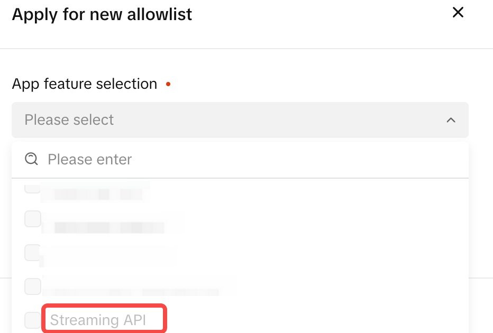The height and width of the screenshot is (333, 493).
Task: Click the search magnifier icon
Action: coord(32,159)
